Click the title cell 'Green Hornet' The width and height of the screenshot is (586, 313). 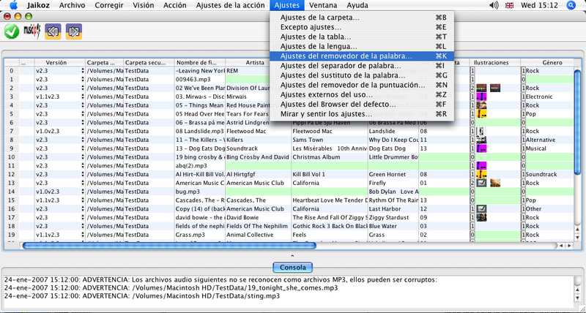393,174
